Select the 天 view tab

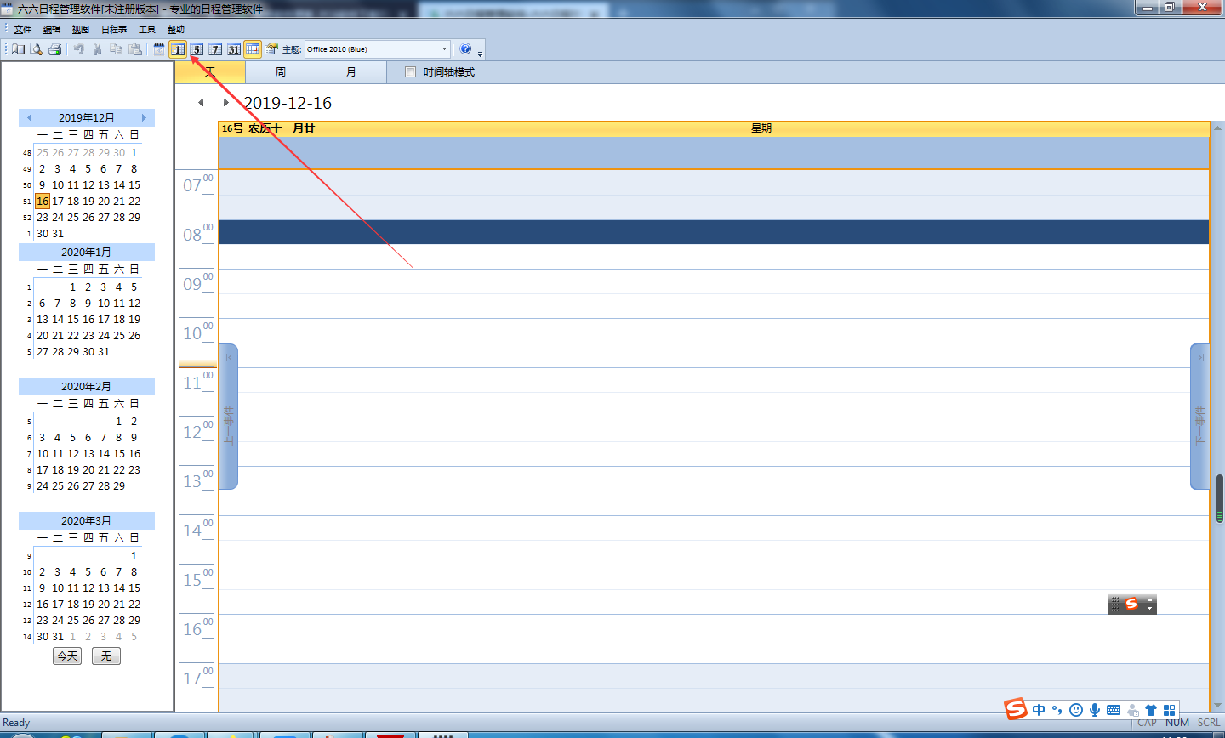coord(210,72)
